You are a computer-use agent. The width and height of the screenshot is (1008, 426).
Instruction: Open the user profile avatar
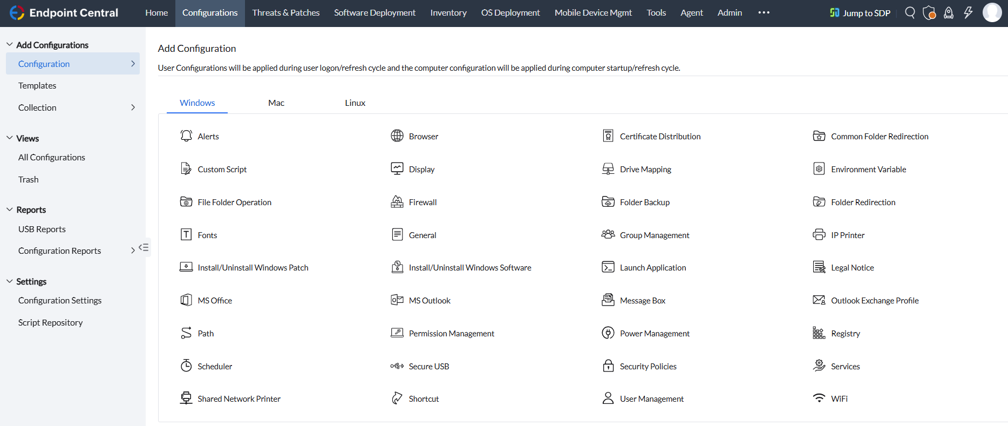992,12
